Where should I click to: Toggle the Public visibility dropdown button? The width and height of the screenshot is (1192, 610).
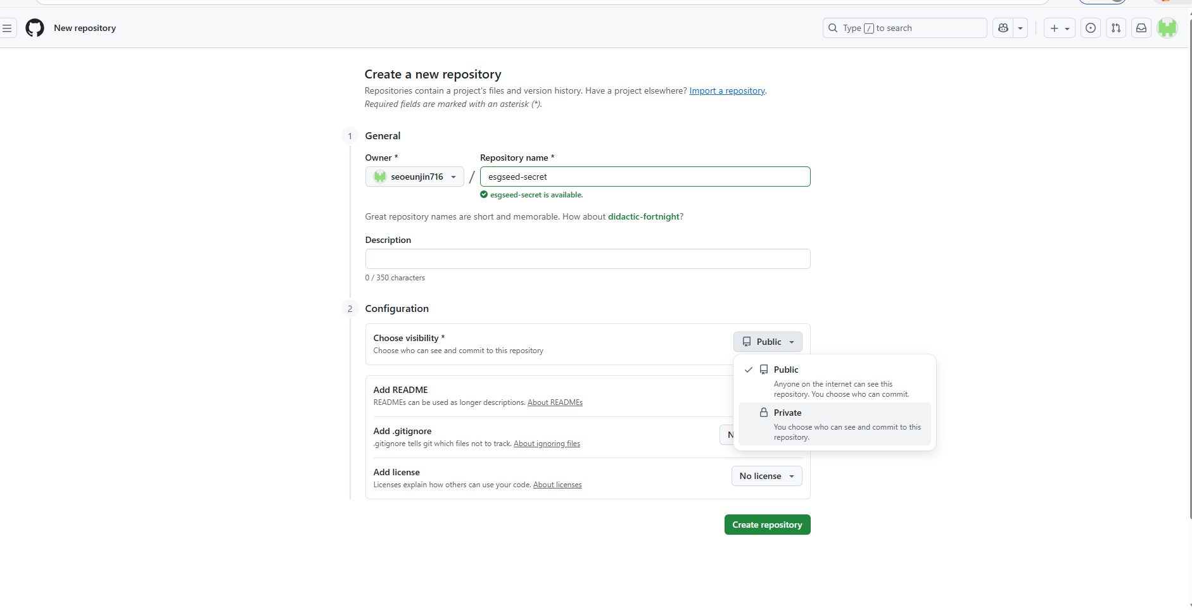pyautogui.click(x=768, y=342)
